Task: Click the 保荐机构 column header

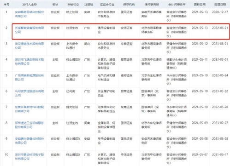Action: (x=129, y=5)
